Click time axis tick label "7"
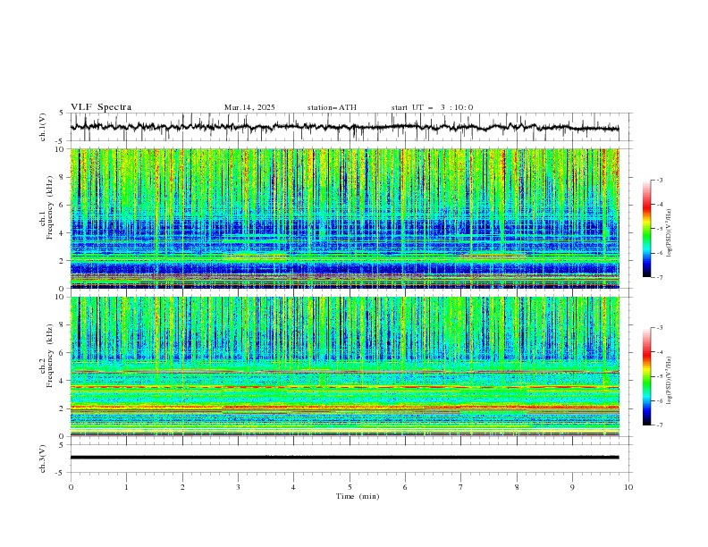Screen dimensions: 708x547 461,487
